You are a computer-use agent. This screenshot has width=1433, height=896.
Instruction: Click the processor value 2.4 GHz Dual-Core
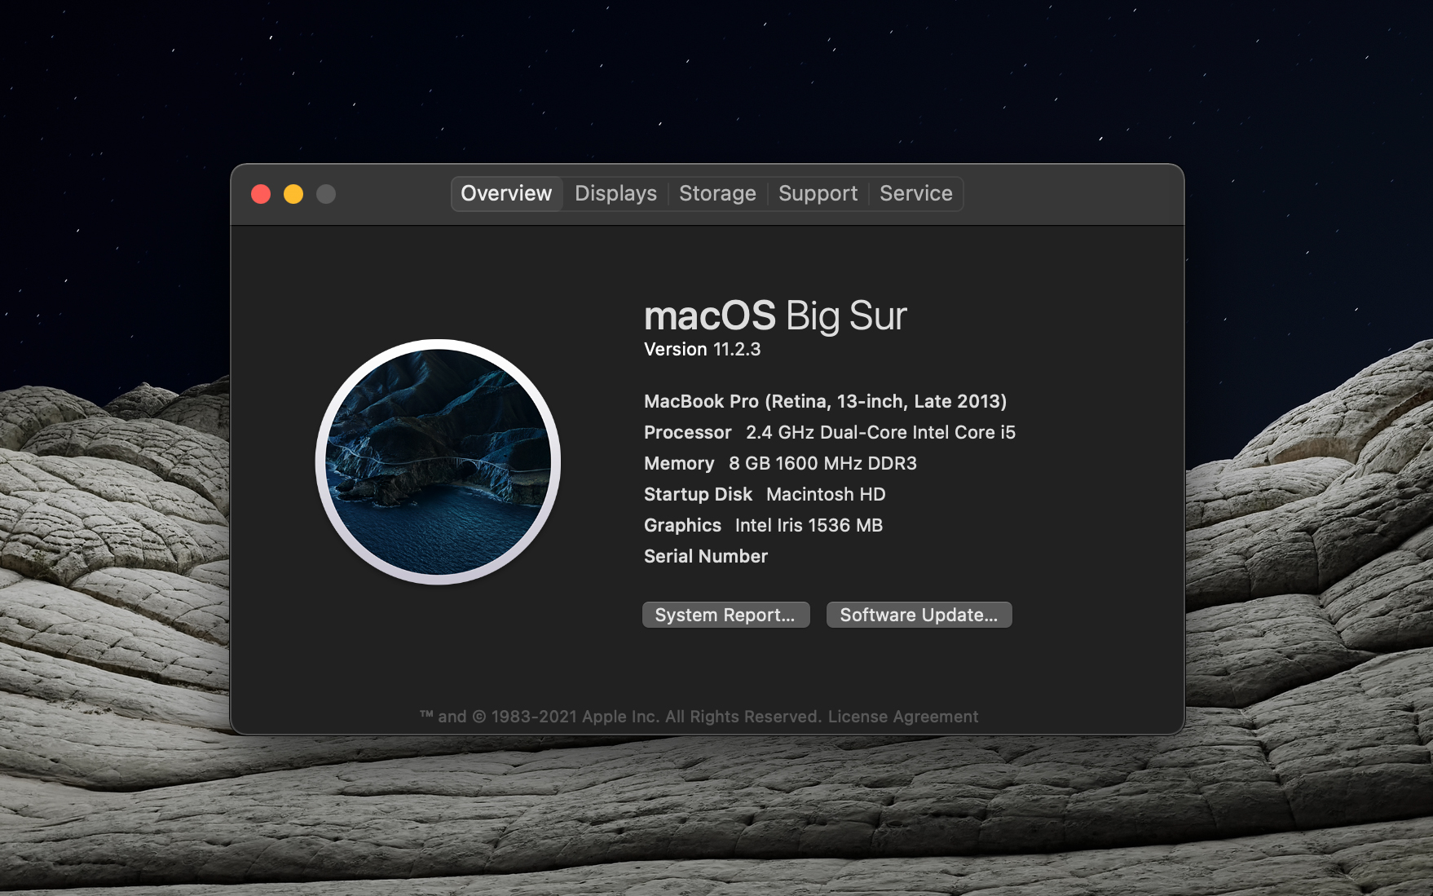click(x=880, y=432)
